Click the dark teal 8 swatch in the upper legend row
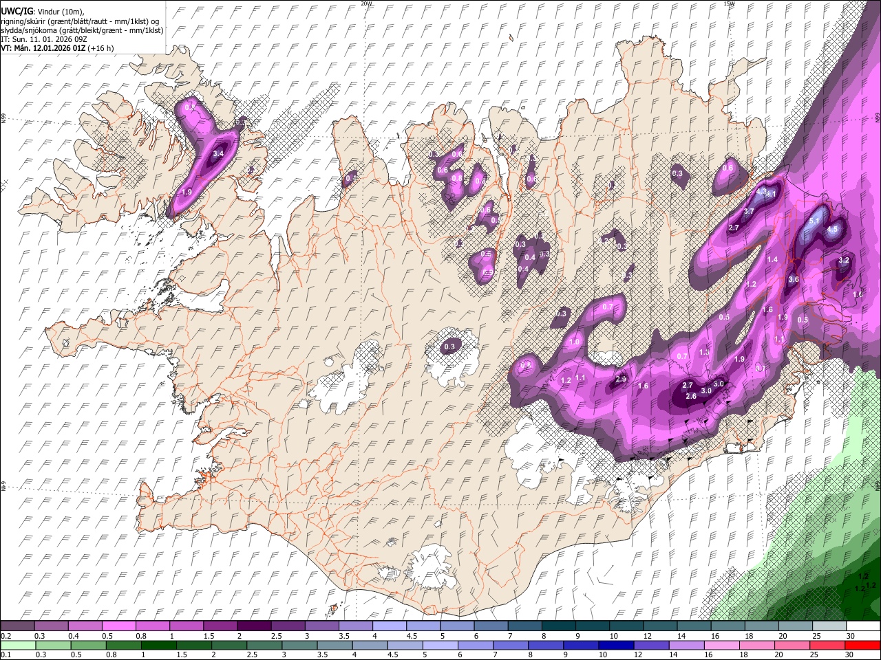Screen dimensions: 881x660 (559, 626)
